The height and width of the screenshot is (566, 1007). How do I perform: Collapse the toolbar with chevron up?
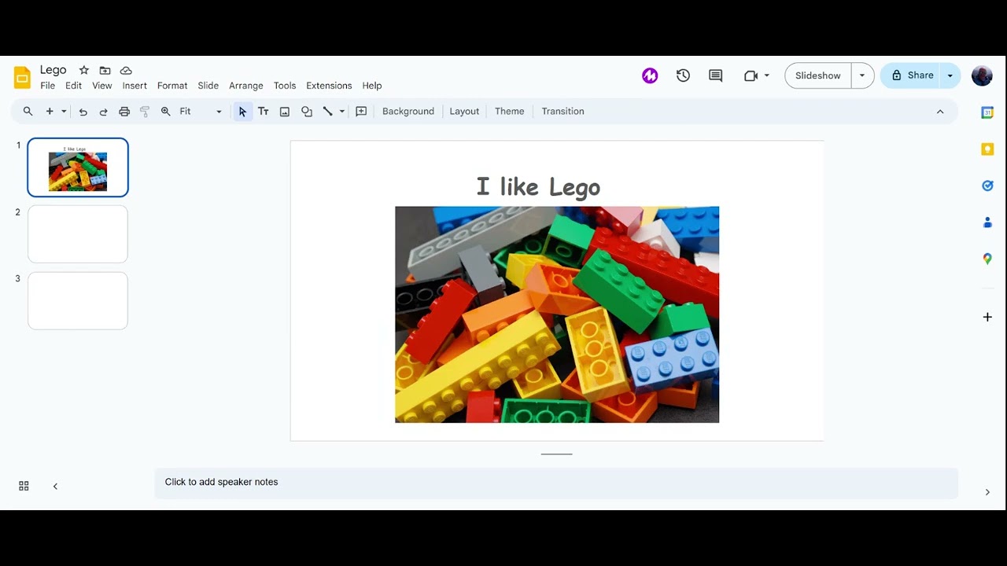(940, 112)
